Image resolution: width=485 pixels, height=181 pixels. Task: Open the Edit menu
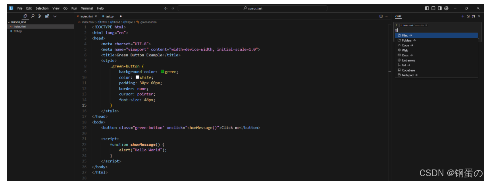29,8
